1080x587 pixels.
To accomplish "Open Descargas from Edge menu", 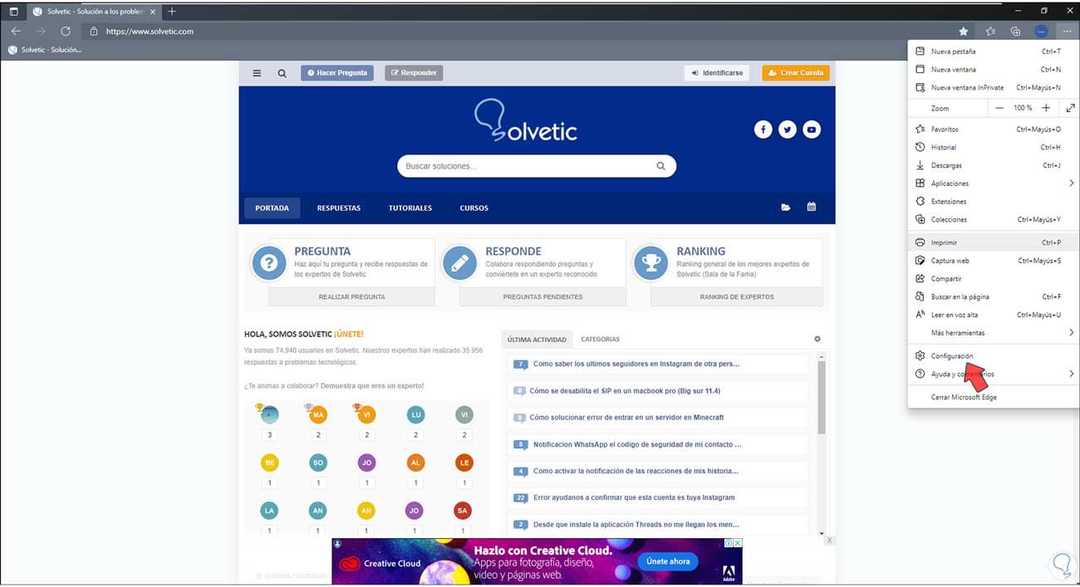I will pyautogui.click(x=994, y=166).
